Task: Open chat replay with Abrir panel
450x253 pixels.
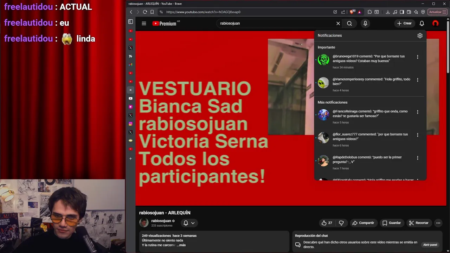Action: [x=430, y=245]
